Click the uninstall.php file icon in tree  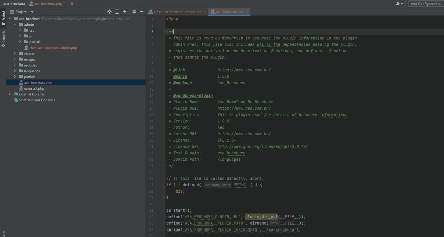click(21, 88)
